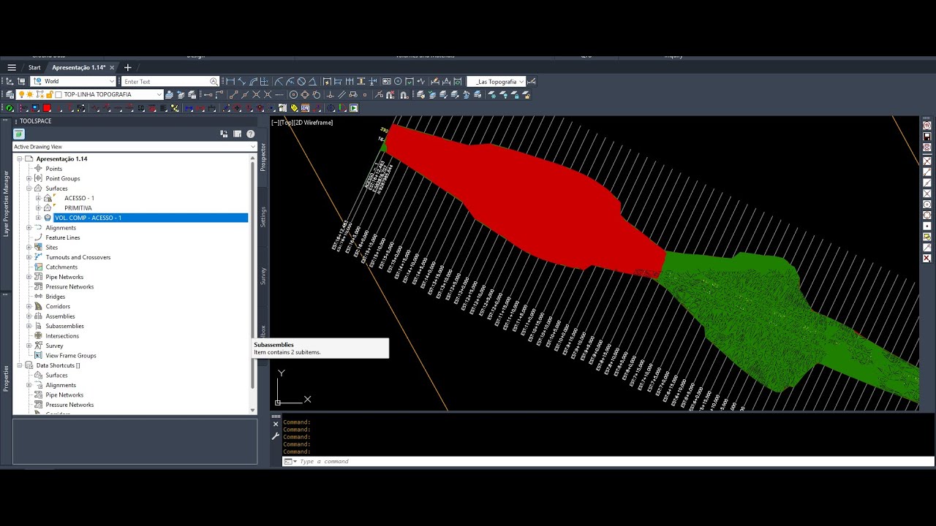
Task: Select the Linear dimension tool
Action: pos(230,81)
